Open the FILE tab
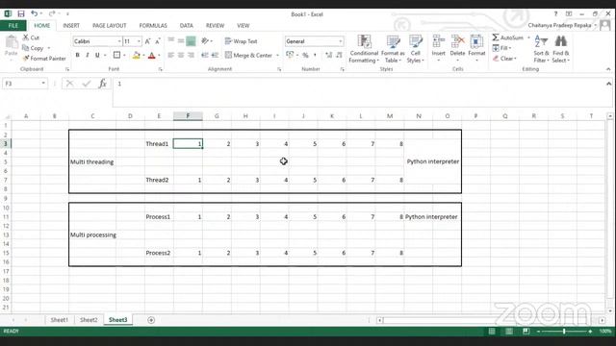Image resolution: width=616 pixels, height=346 pixels. [x=13, y=26]
